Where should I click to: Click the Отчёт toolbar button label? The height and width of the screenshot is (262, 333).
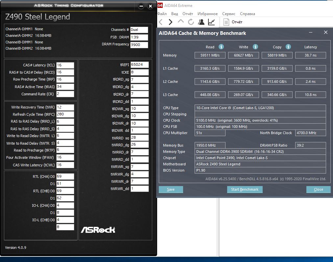237,22
